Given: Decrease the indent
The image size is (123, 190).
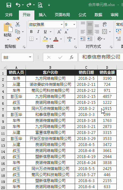Looking at the screenshot, I should click(83, 39).
